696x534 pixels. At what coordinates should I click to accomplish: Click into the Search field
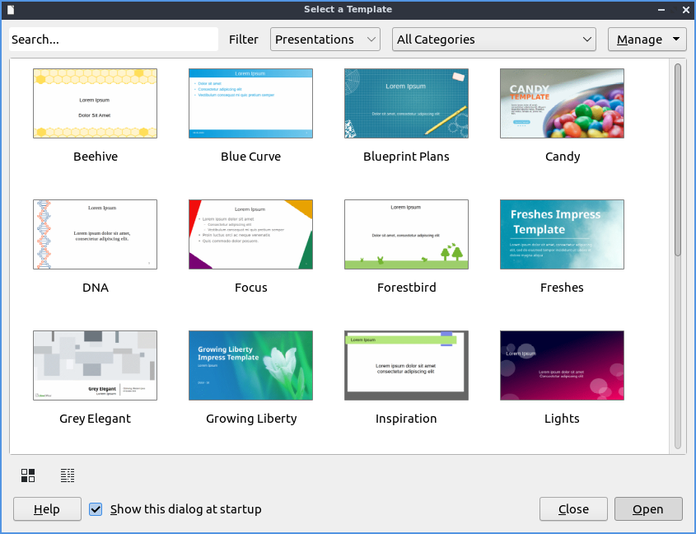click(x=113, y=40)
